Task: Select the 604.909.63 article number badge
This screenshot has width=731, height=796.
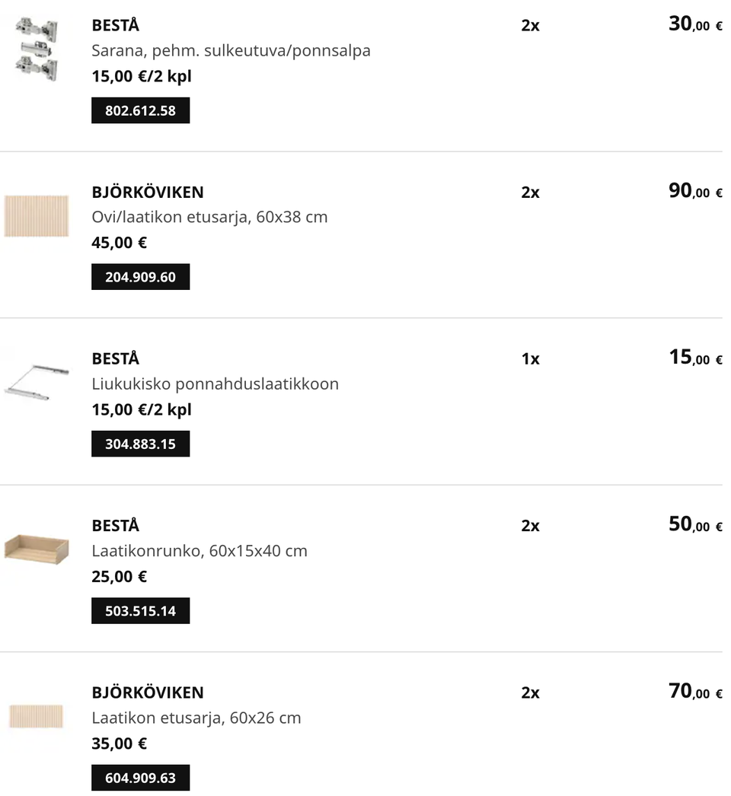Action: [x=140, y=778]
